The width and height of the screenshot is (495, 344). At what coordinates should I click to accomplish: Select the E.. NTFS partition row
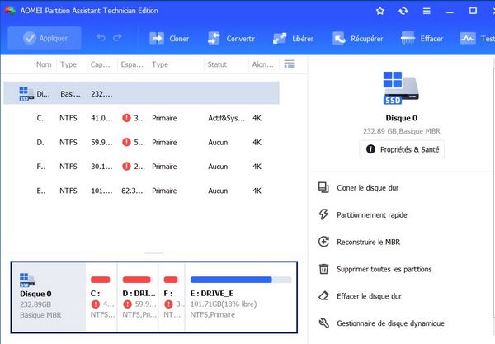coord(141,191)
